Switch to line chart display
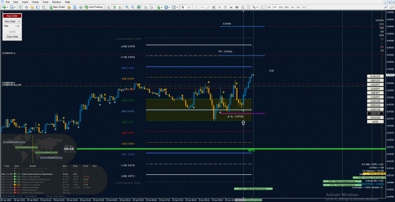395x202 pixels. [x=120, y=7]
